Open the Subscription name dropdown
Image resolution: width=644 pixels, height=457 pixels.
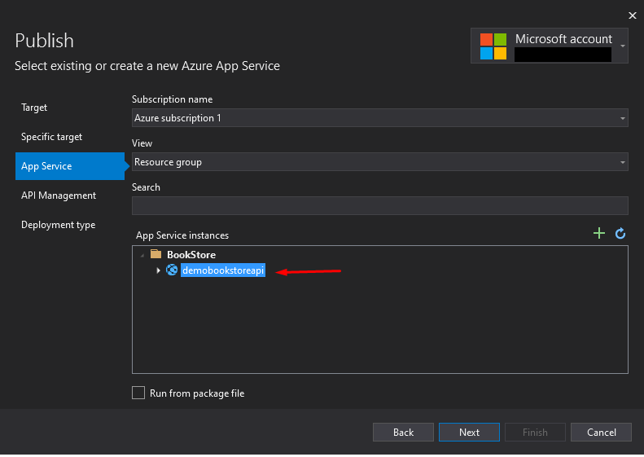coord(380,118)
